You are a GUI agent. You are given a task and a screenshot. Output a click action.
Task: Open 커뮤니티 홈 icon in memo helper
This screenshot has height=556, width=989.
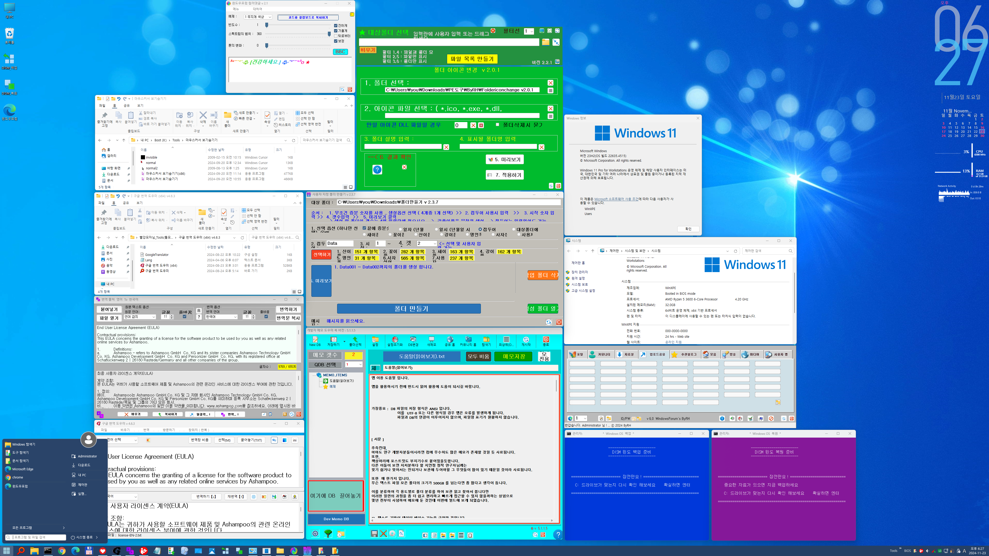(x=468, y=341)
